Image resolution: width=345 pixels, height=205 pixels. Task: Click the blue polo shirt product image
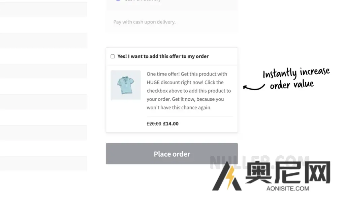pyautogui.click(x=125, y=85)
